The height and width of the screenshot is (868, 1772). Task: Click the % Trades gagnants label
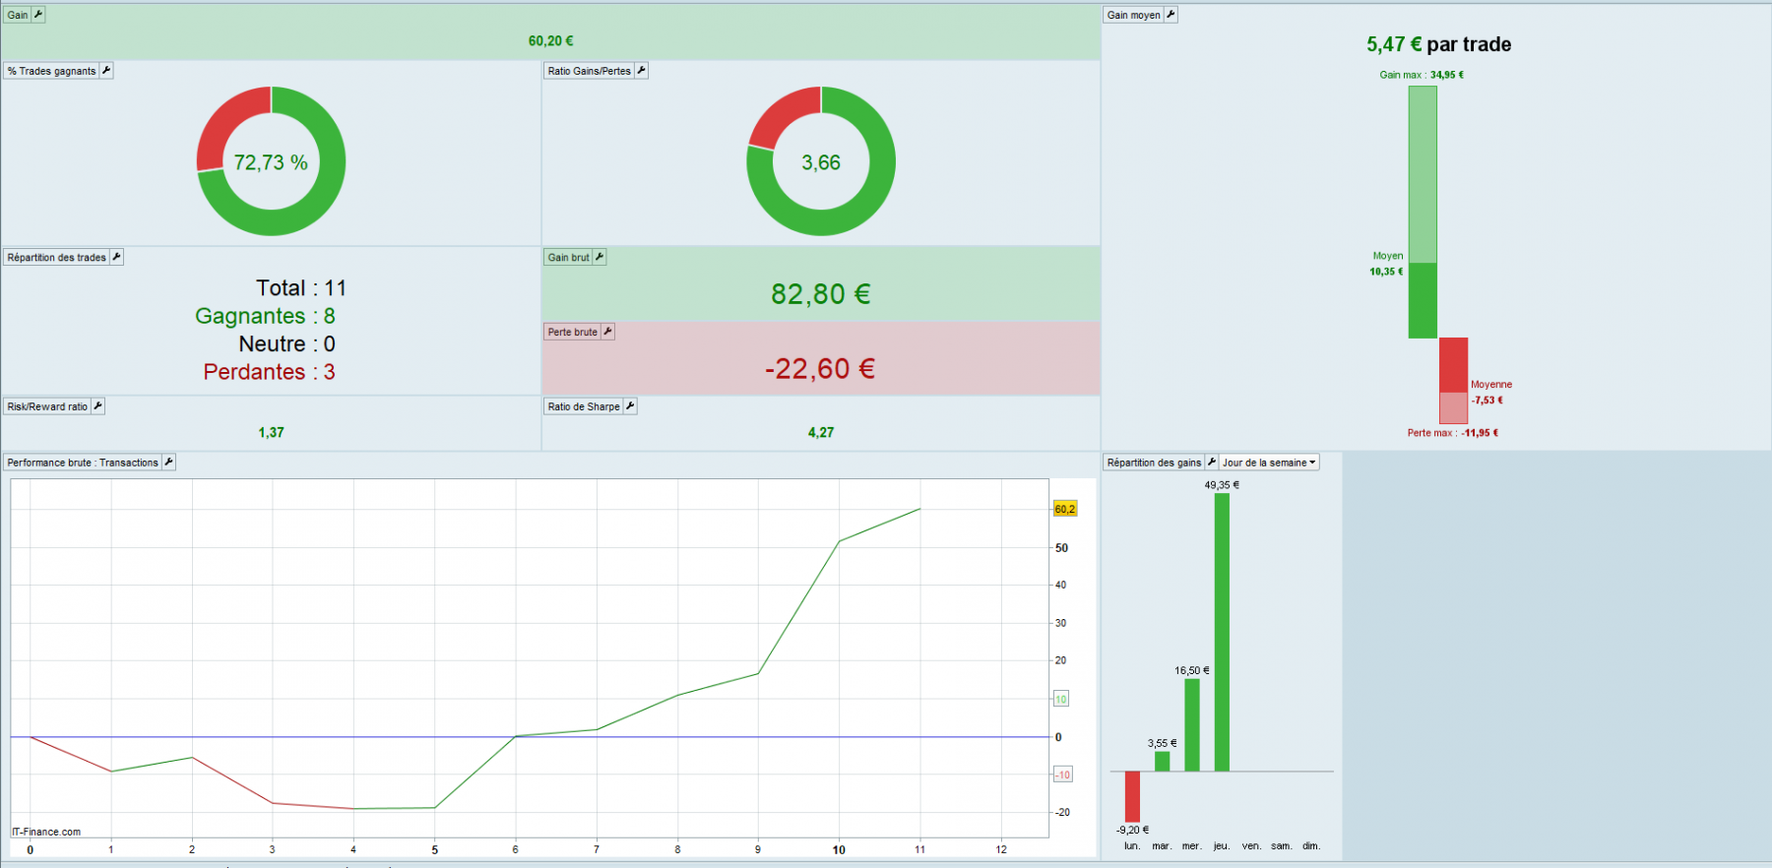52,71
